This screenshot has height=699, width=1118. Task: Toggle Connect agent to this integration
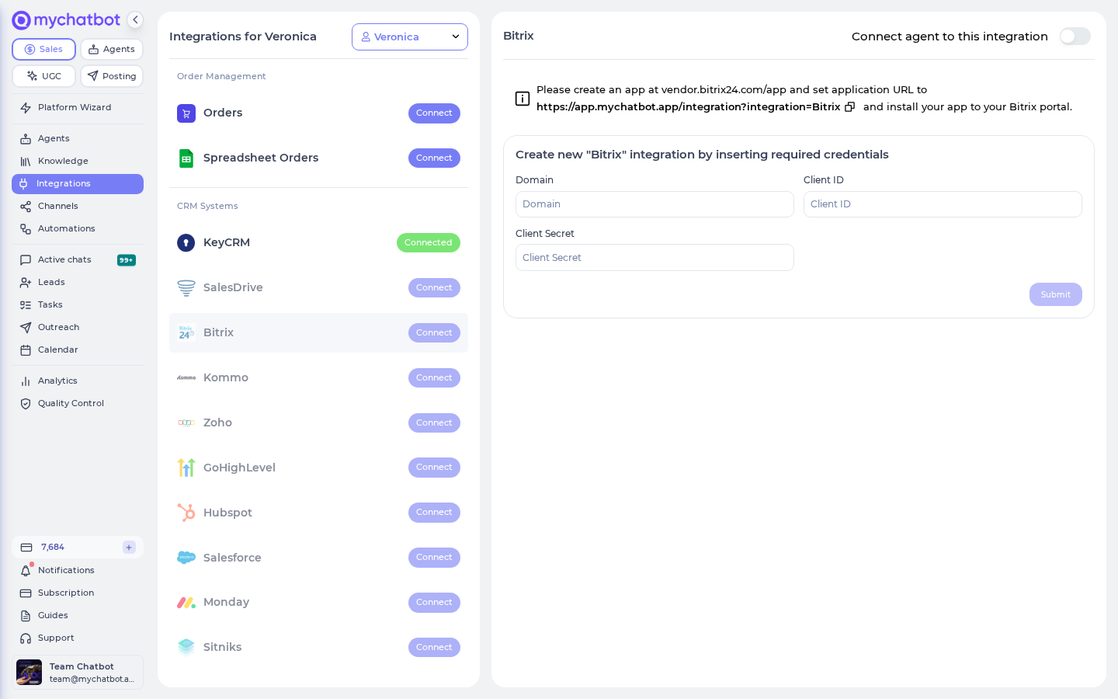point(1075,37)
